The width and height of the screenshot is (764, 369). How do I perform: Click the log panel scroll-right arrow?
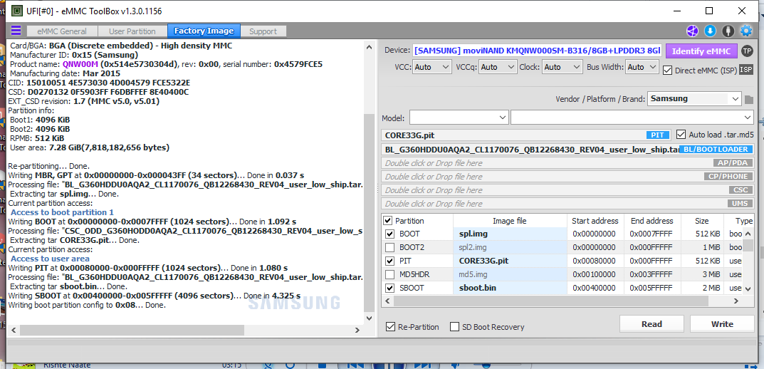pos(357,330)
